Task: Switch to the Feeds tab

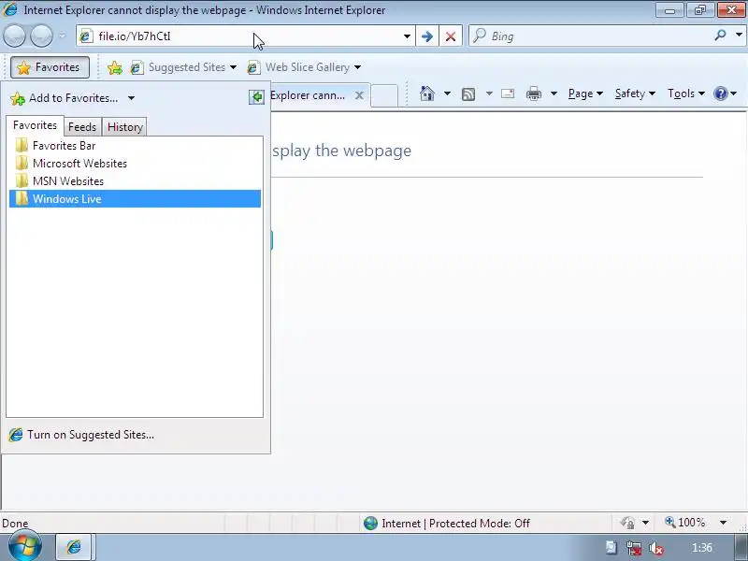Action: pyautogui.click(x=82, y=127)
